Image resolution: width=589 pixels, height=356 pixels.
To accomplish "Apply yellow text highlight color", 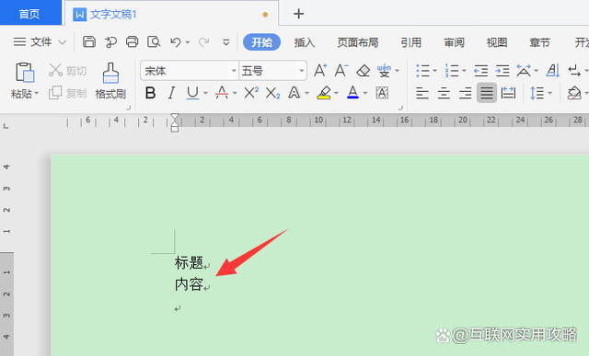I will click(324, 92).
